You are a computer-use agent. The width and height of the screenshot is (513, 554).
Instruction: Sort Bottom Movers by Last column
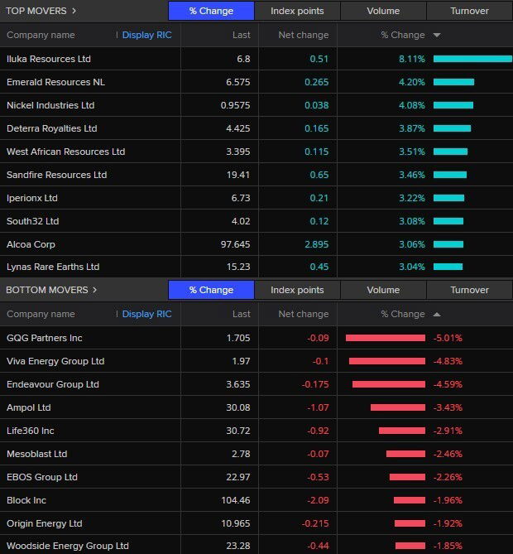click(241, 315)
